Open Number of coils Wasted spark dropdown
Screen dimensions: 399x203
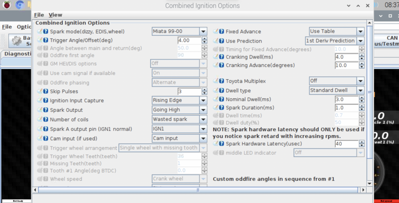pos(179,119)
